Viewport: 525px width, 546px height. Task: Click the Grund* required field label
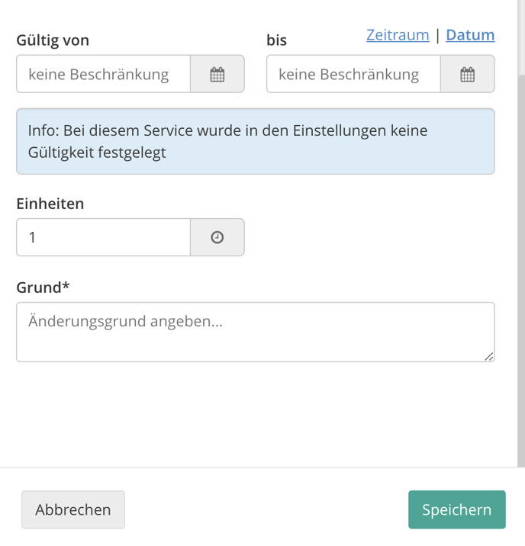pyautogui.click(x=43, y=287)
